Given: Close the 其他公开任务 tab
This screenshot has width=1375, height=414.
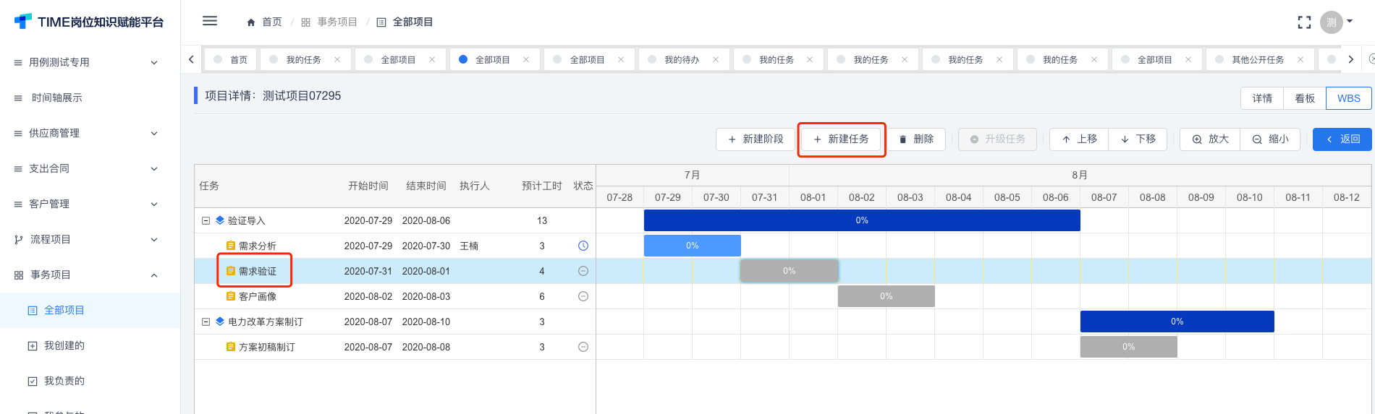Looking at the screenshot, I should tap(1300, 59).
